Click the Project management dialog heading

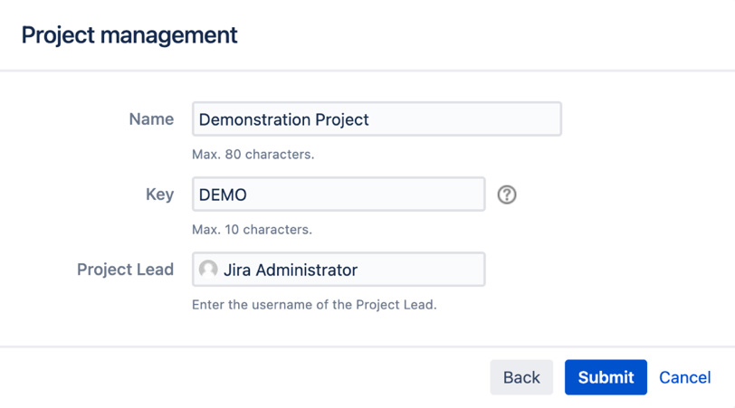(129, 35)
